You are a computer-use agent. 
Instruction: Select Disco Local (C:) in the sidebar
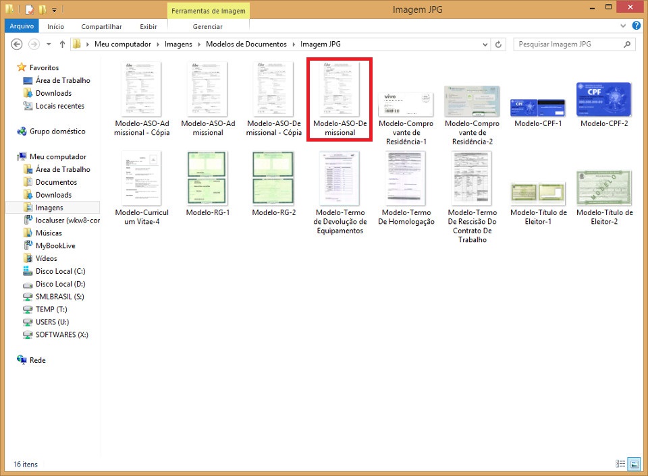[x=59, y=271]
